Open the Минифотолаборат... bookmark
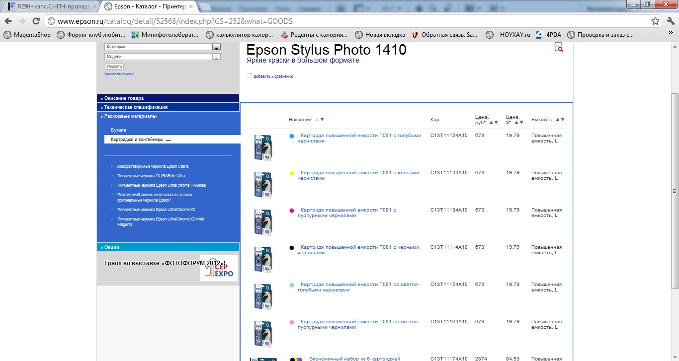 tap(165, 35)
